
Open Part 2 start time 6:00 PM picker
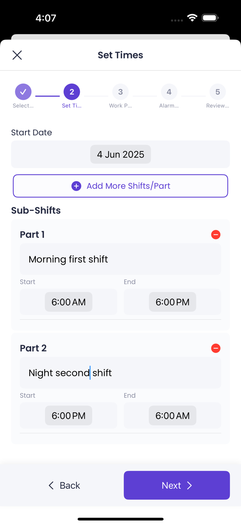click(69, 415)
